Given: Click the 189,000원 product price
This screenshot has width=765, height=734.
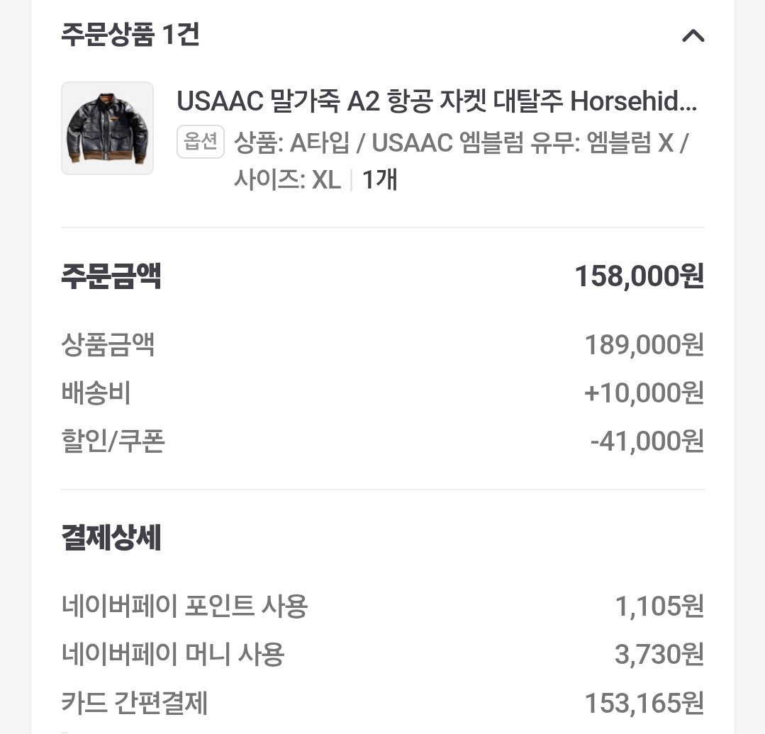Looking at the screenshot, I should [644, 346].
